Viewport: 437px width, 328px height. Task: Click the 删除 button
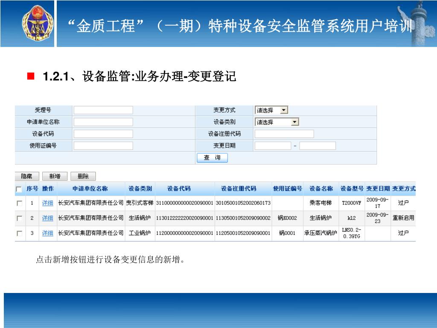pyautogui.click(x=83, y=176)
